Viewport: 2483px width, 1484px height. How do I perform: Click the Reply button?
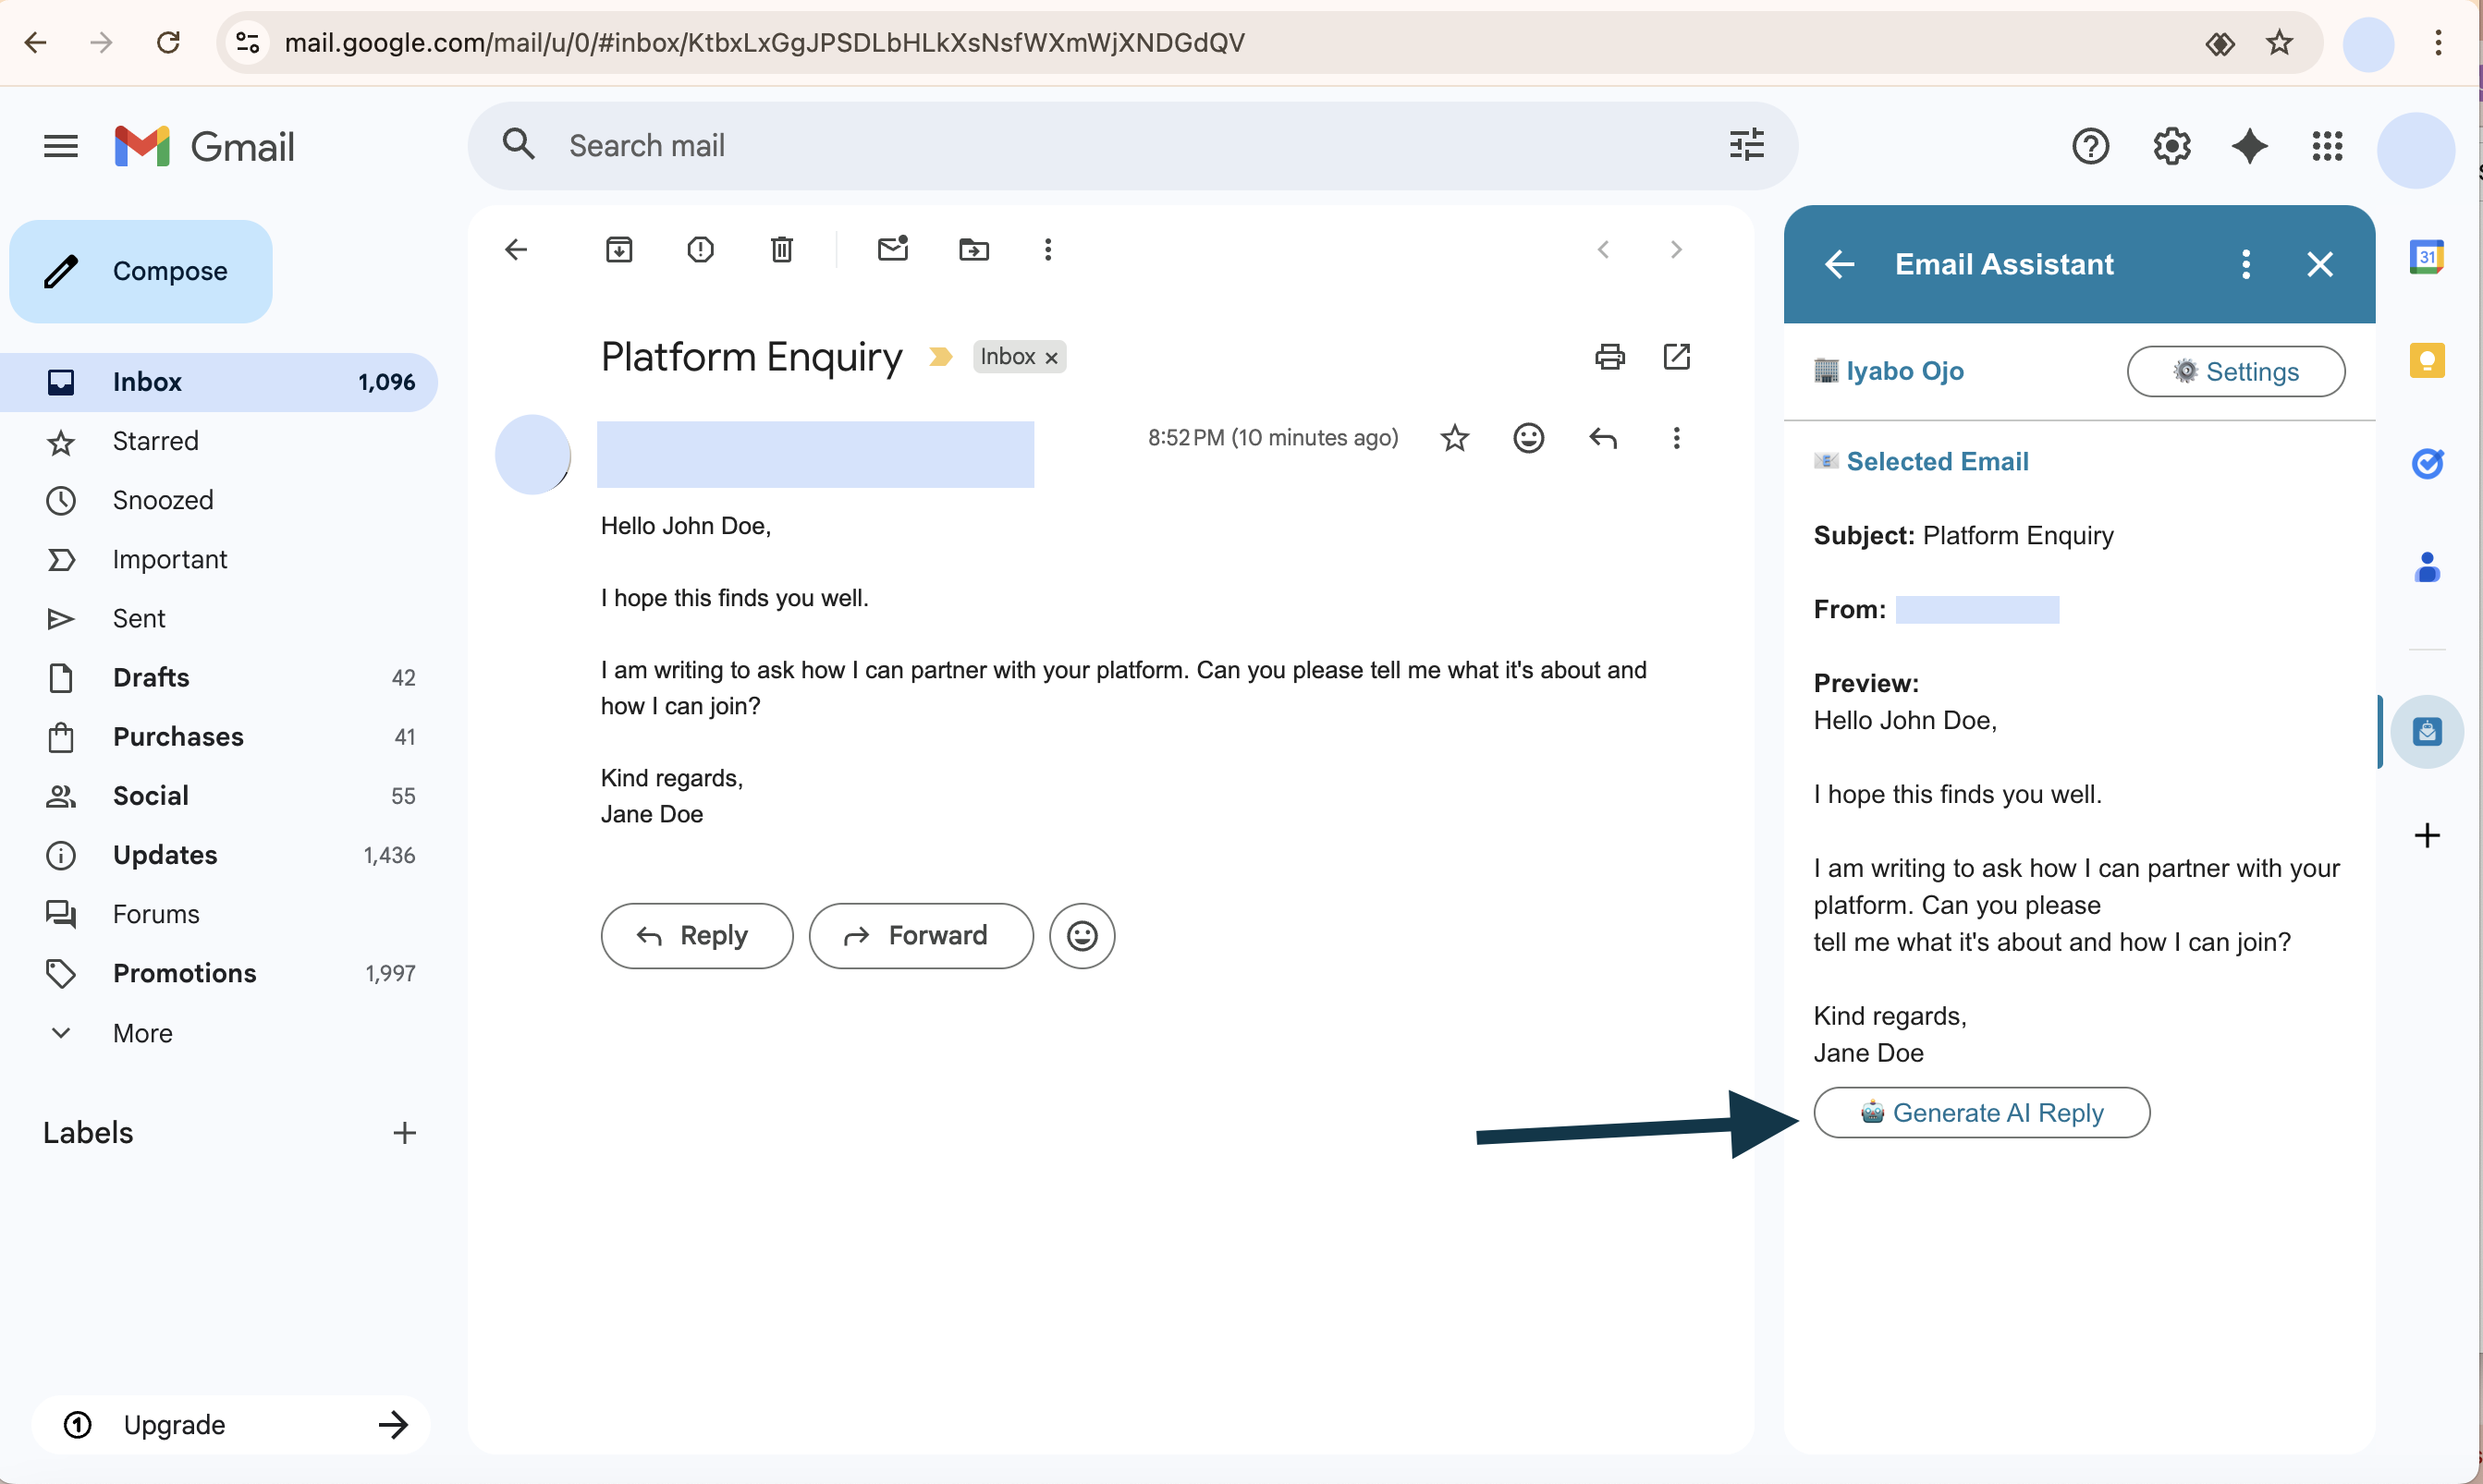point(696,935)
